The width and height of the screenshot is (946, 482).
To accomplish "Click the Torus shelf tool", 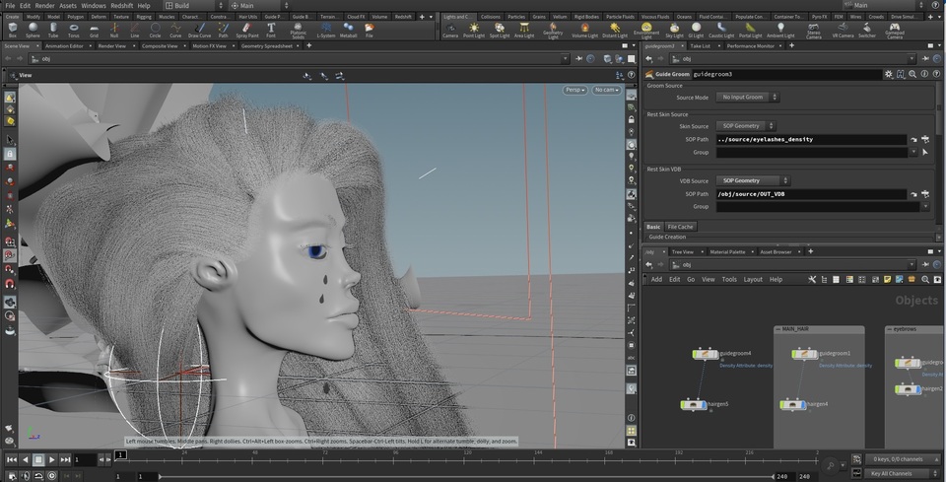I will coord(74,30).
